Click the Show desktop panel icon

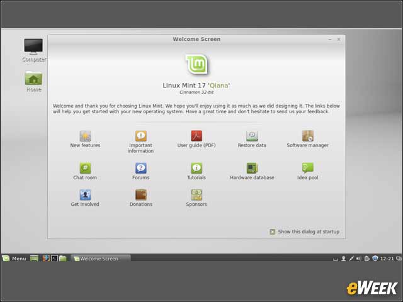(x=34, y=259)
